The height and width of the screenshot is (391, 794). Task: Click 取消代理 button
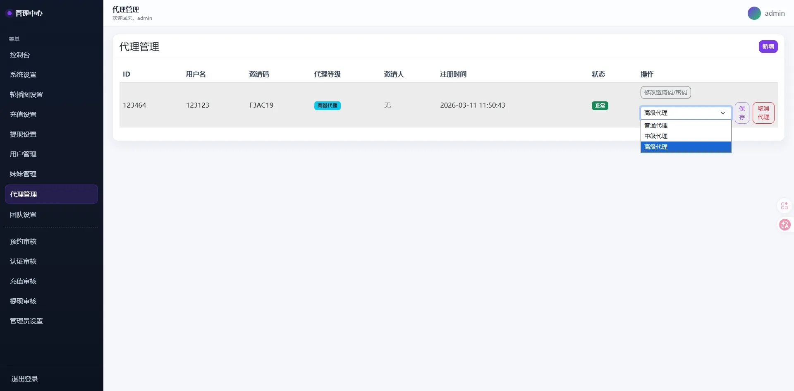point(763,113)
